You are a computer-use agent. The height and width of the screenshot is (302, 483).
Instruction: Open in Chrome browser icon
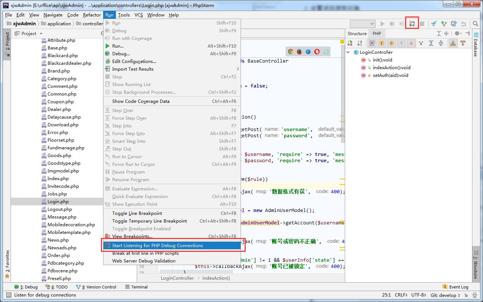coord(291,52)
